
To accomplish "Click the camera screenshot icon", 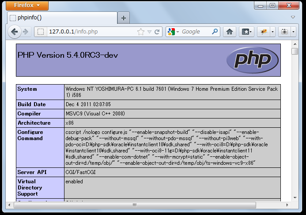I will pyautogui.click(x=284, y=32).
